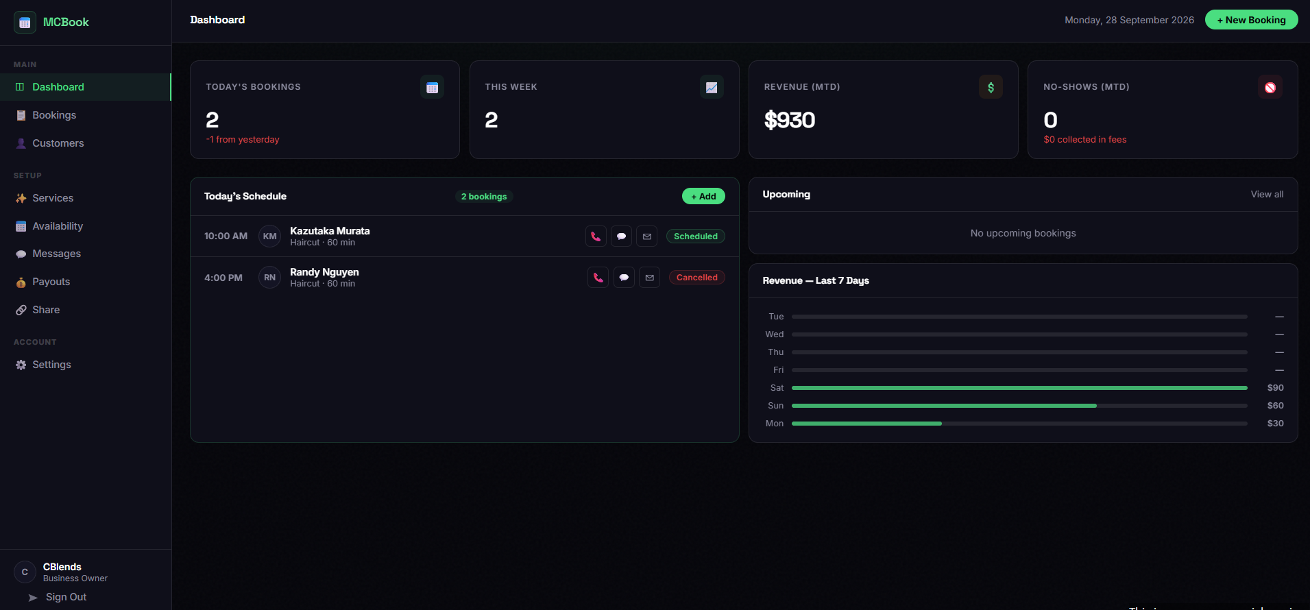Click the dollar icon in Revenue card
The width and height of the screenshot is (1310, 610).
[991, 87]
